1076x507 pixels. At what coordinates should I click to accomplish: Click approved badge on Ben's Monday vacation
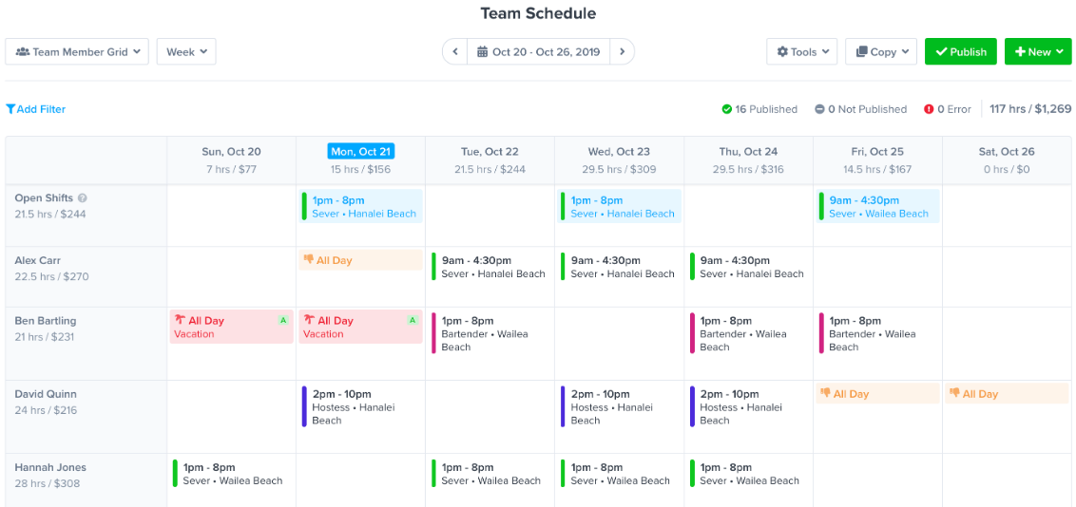point(413,321)
